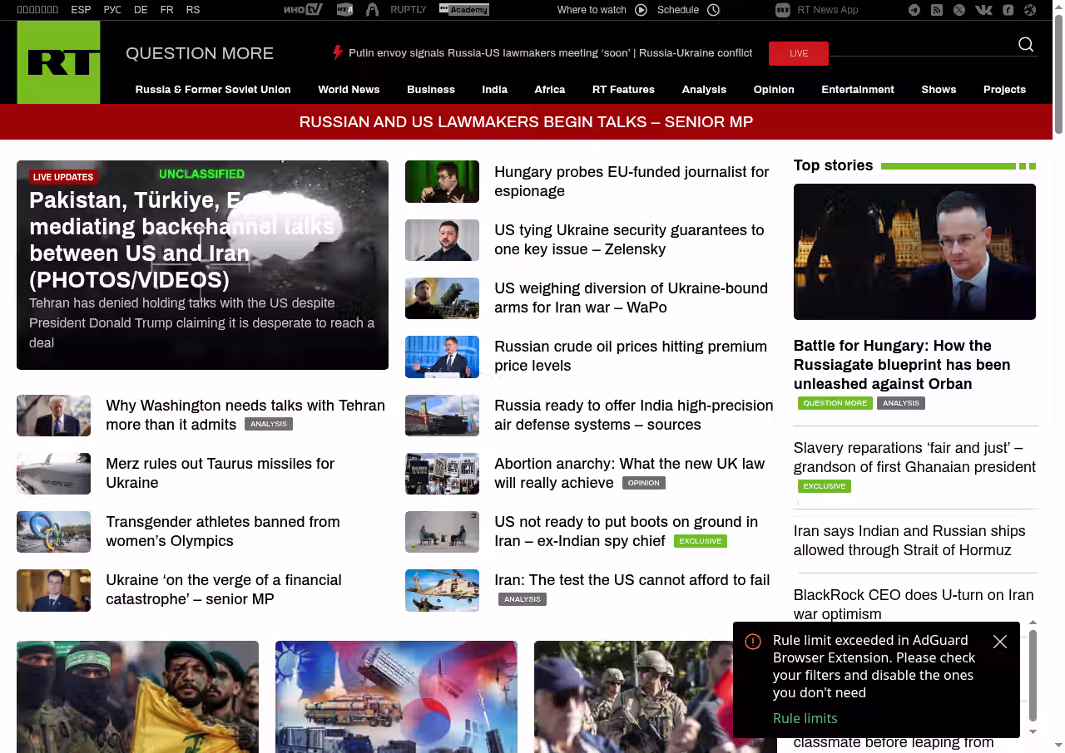The height and width of the screenshot is (753, 1065).
Task: Click the RT logo in header
Action: pos(58,62)
